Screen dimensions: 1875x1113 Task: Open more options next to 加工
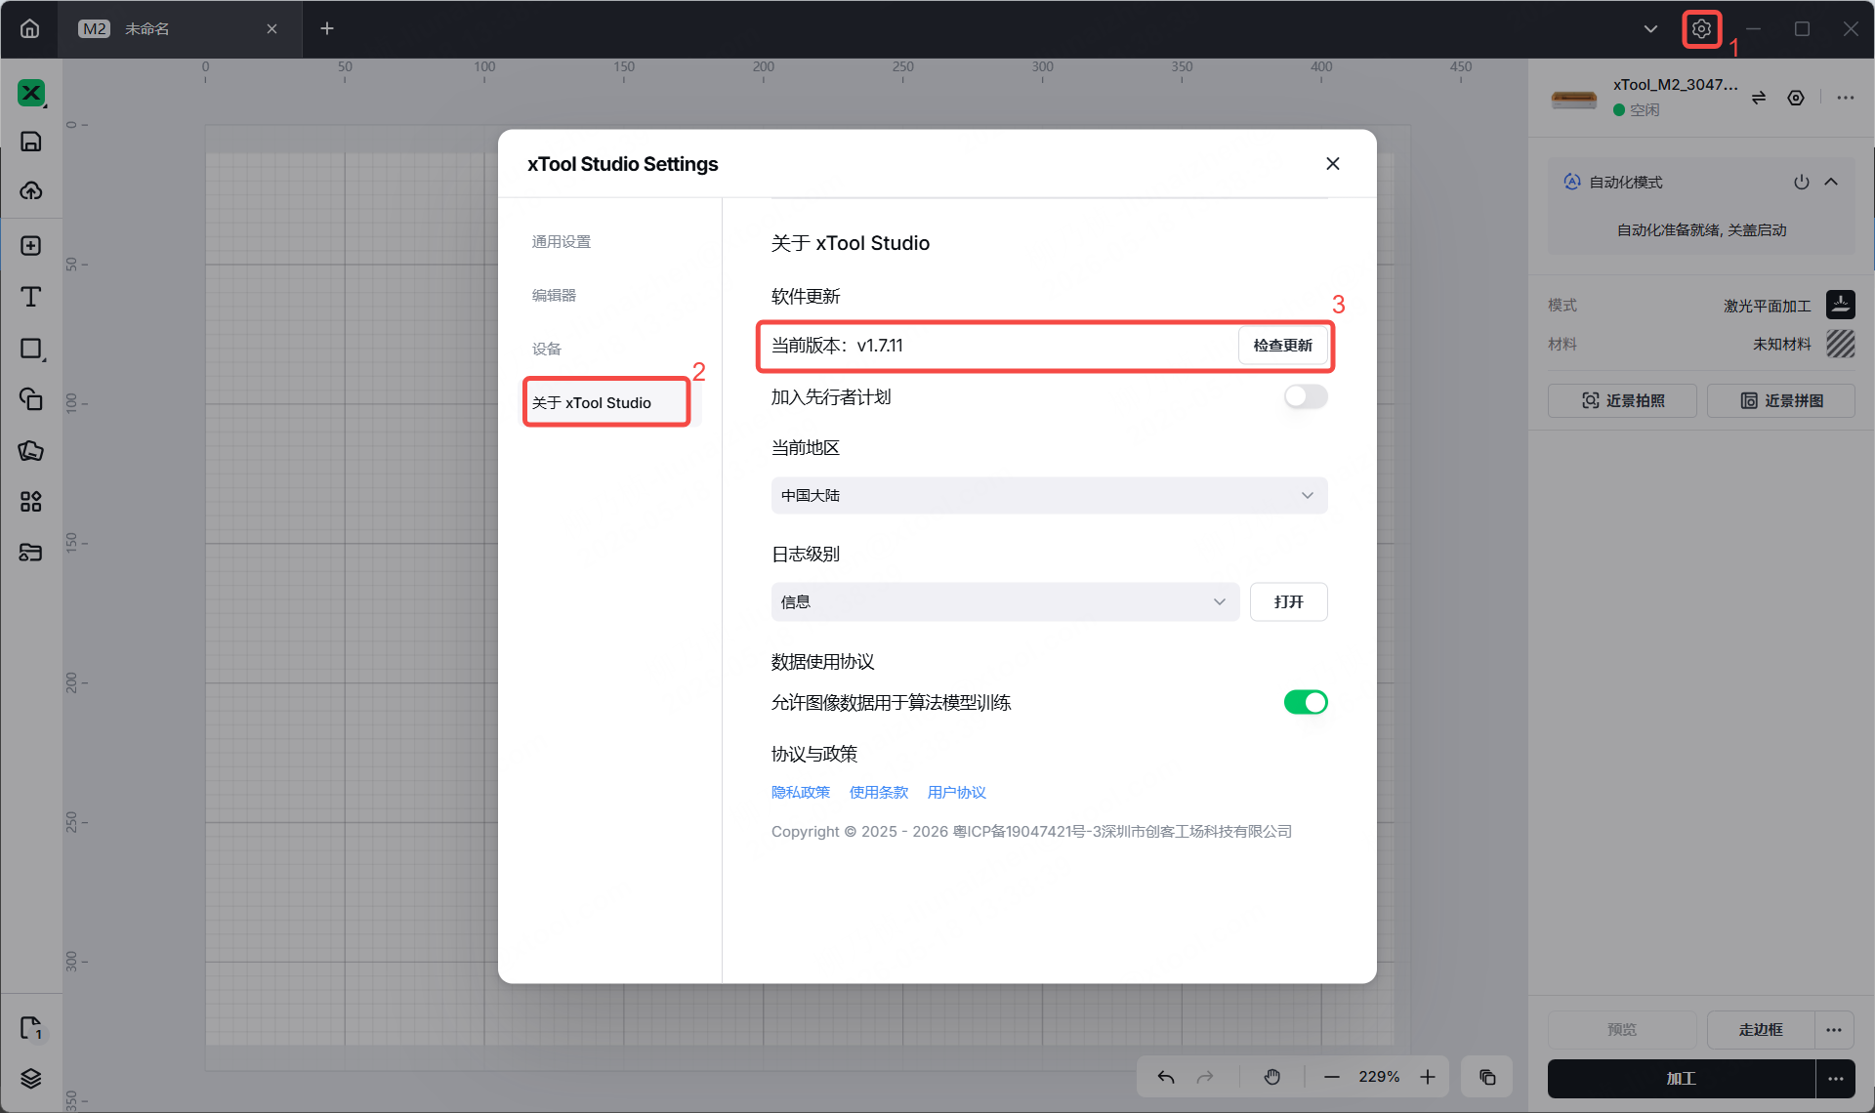pos(1836,1078)
